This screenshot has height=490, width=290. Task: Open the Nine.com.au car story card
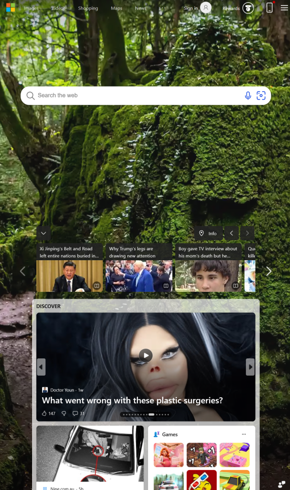coord(90,457)
